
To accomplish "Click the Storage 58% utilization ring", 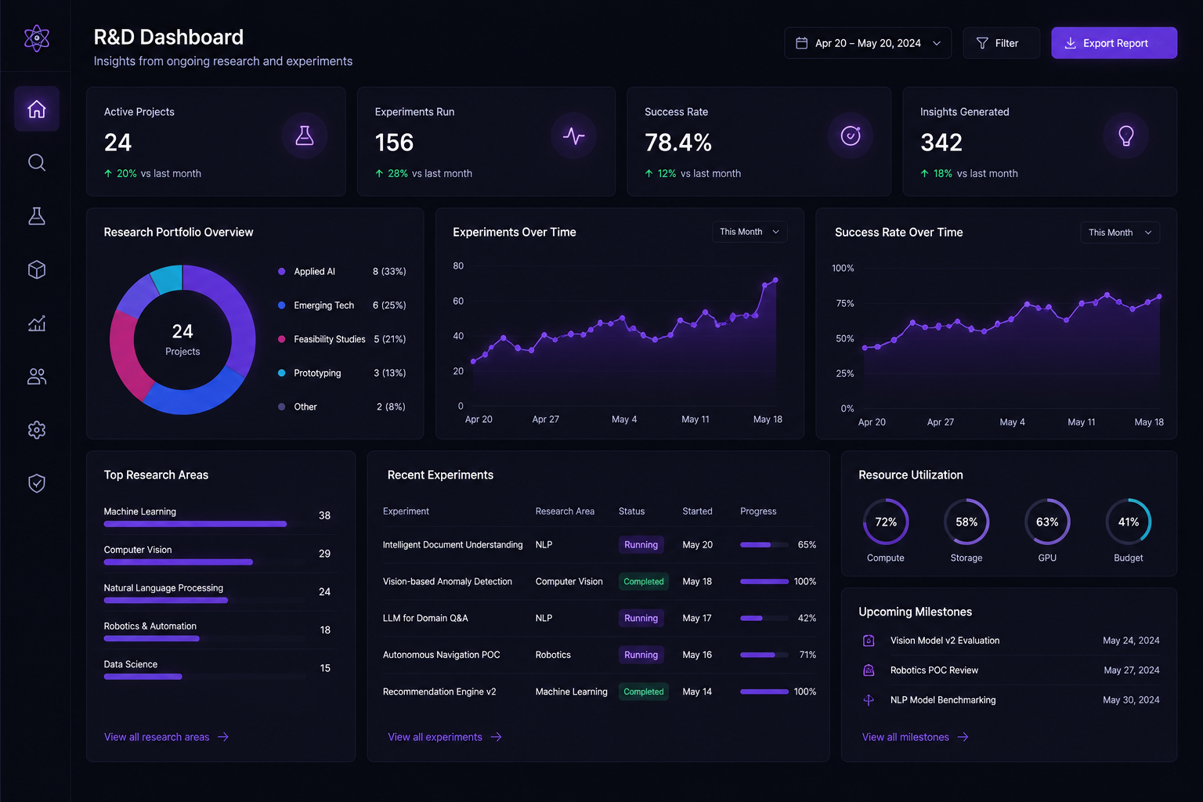I will pyautogui.click(x=966, y=522).
